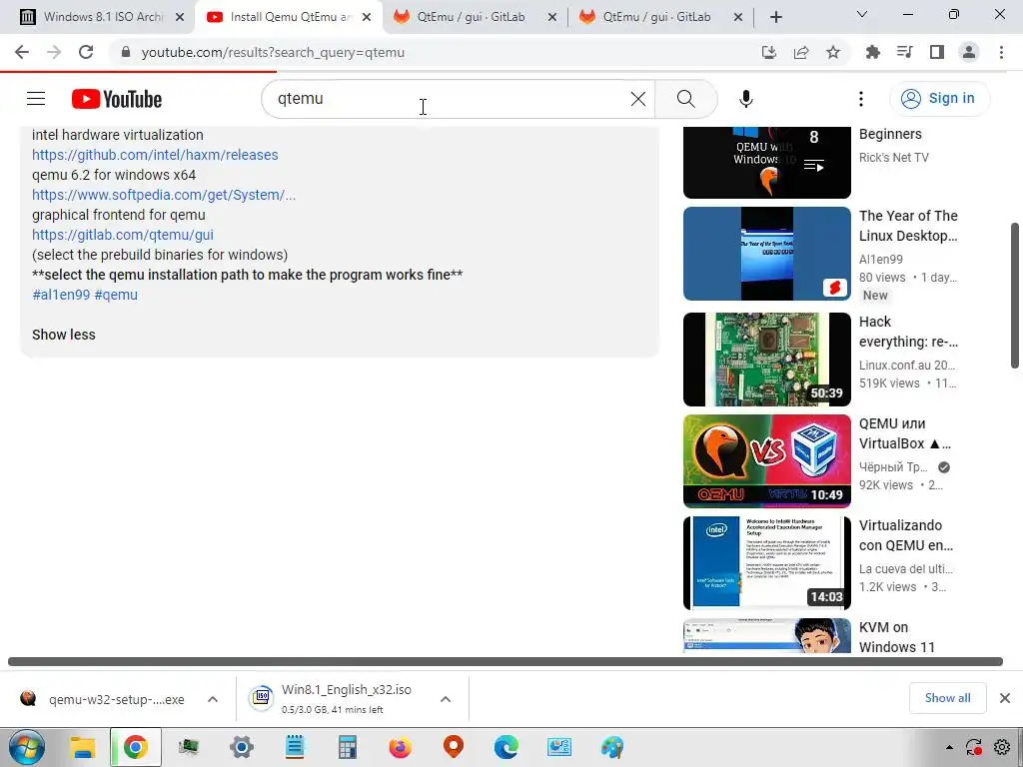Image resolution: width=1023 pixels, height=767 pixels.
Task: Open the media controls icon
Action: coord(905,52)
